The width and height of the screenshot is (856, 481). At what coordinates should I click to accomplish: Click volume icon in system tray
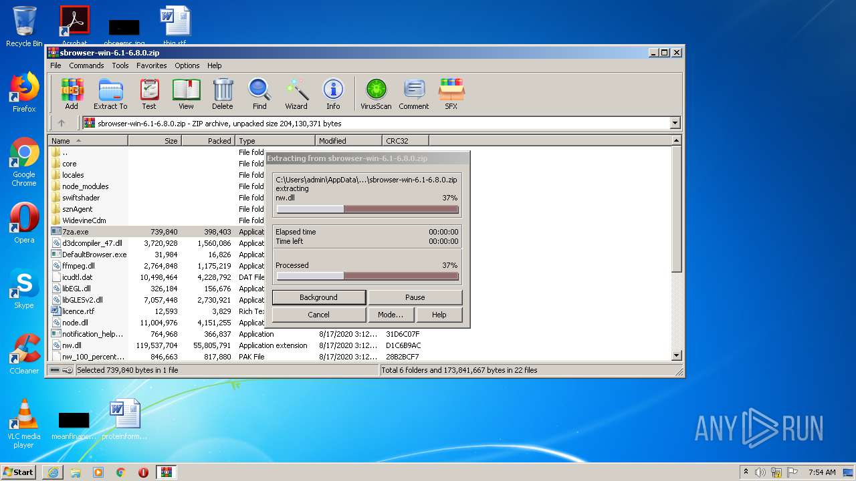pos(760,472)
